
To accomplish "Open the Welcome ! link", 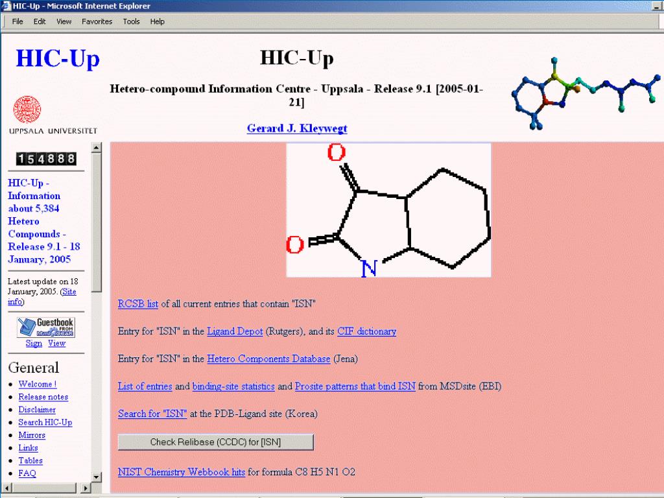I will click(37, 384).
